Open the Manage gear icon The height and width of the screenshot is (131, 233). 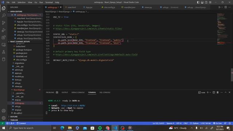4,118
